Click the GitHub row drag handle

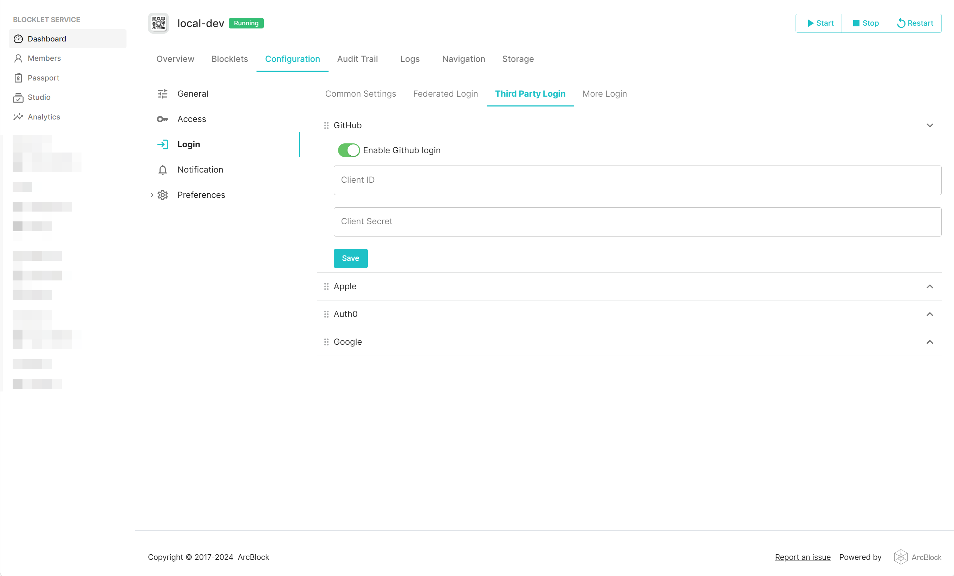[x=326, y=125]
